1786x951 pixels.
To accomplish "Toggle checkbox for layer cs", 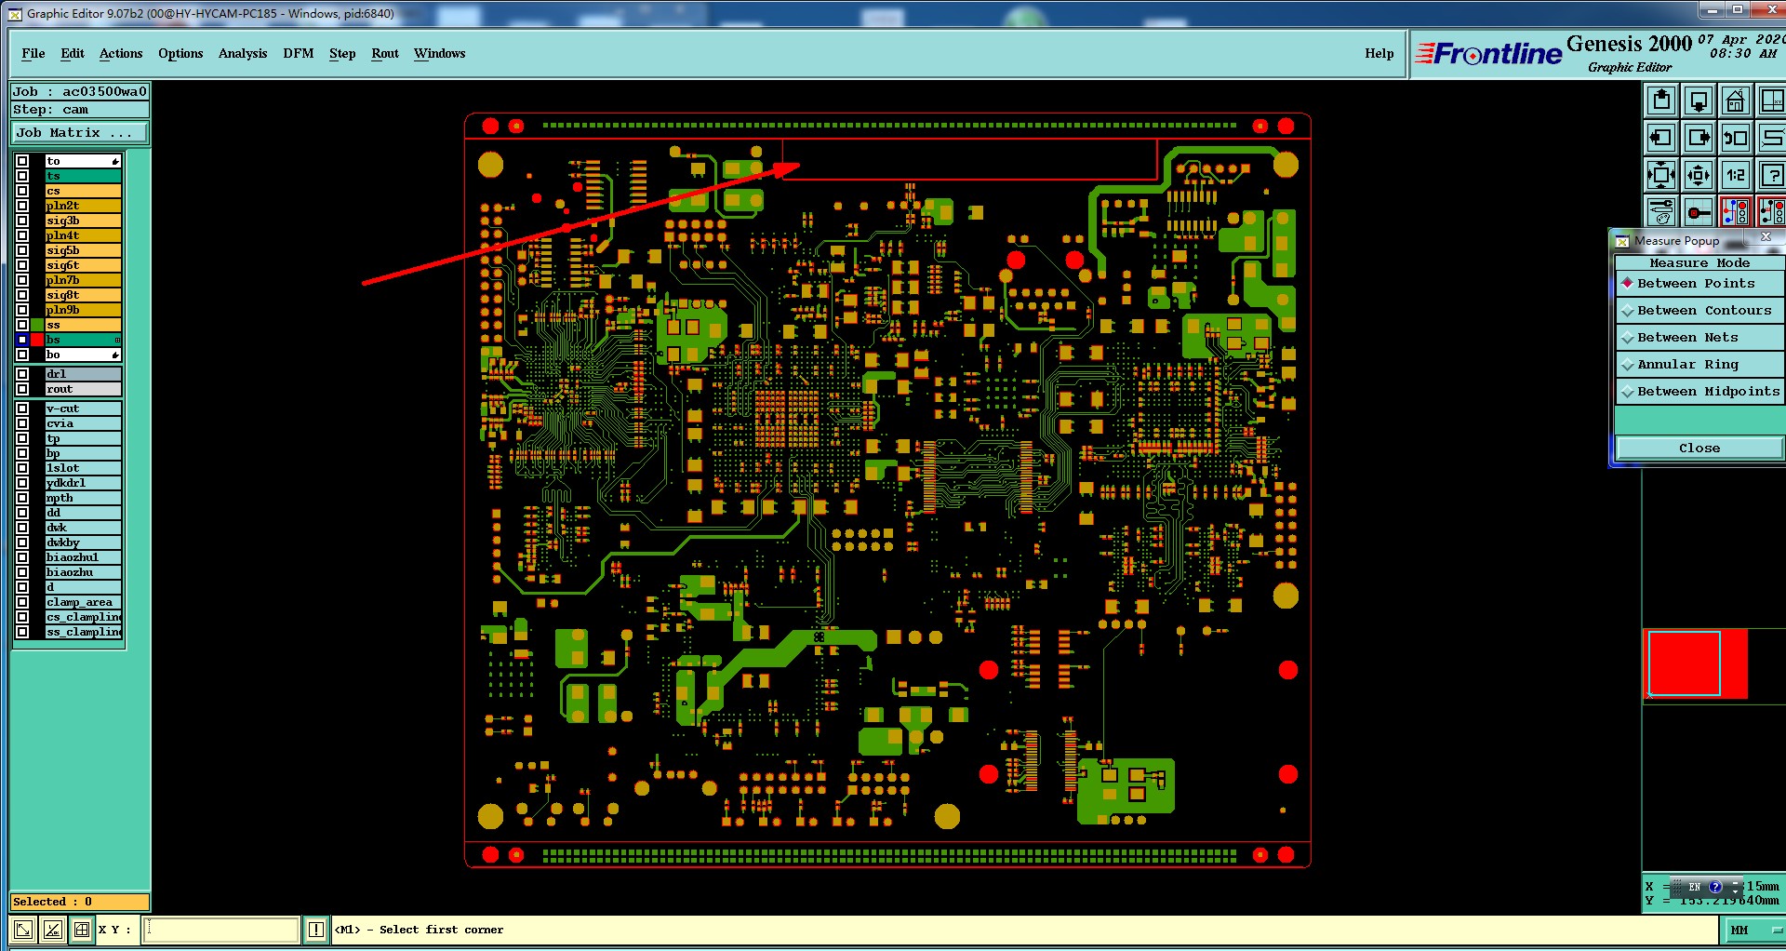I will (22, 191).
